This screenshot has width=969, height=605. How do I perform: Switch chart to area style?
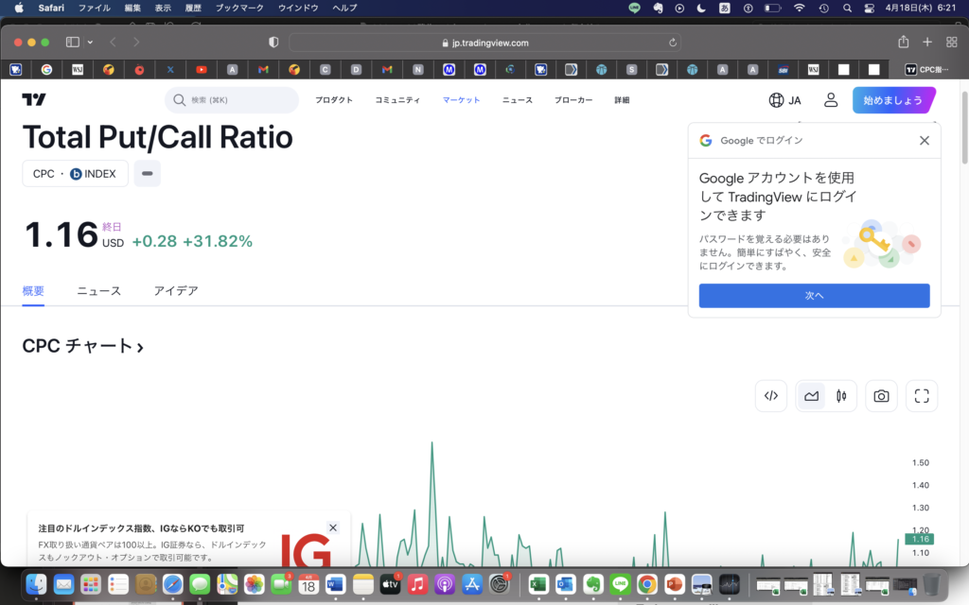pos(811,396)
